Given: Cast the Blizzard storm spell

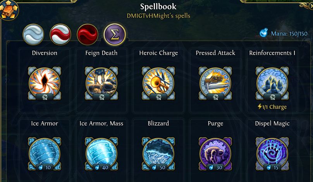Looking at the screenshot, I should [158, 154].
